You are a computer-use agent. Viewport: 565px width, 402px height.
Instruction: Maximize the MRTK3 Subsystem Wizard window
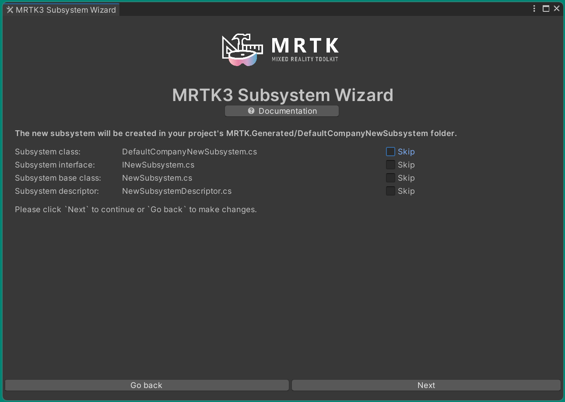546,9
